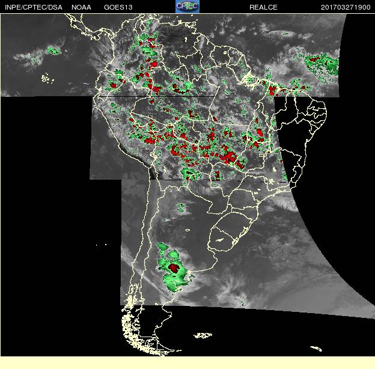
Task: Click the REALCE header text
Action: click(263, 7)
